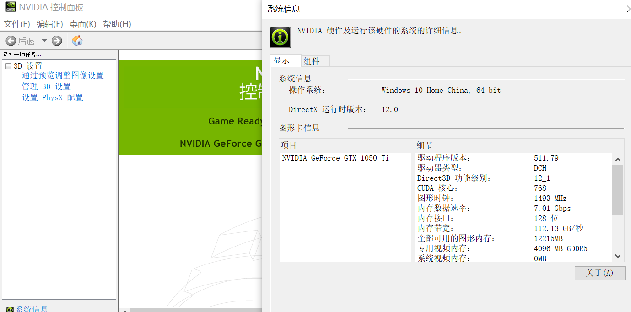Go back with the 后退 arrow icon
631x312 pixels.
click(x=11, y=41)
